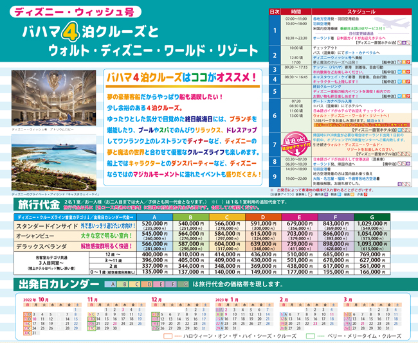Screen dimensions: 418x343
Task: Click the 604,000円 price cell
Action: pos(227,246)
